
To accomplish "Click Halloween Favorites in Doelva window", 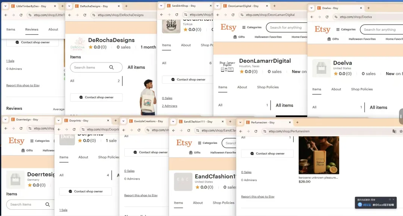I will tap(362, 39).
